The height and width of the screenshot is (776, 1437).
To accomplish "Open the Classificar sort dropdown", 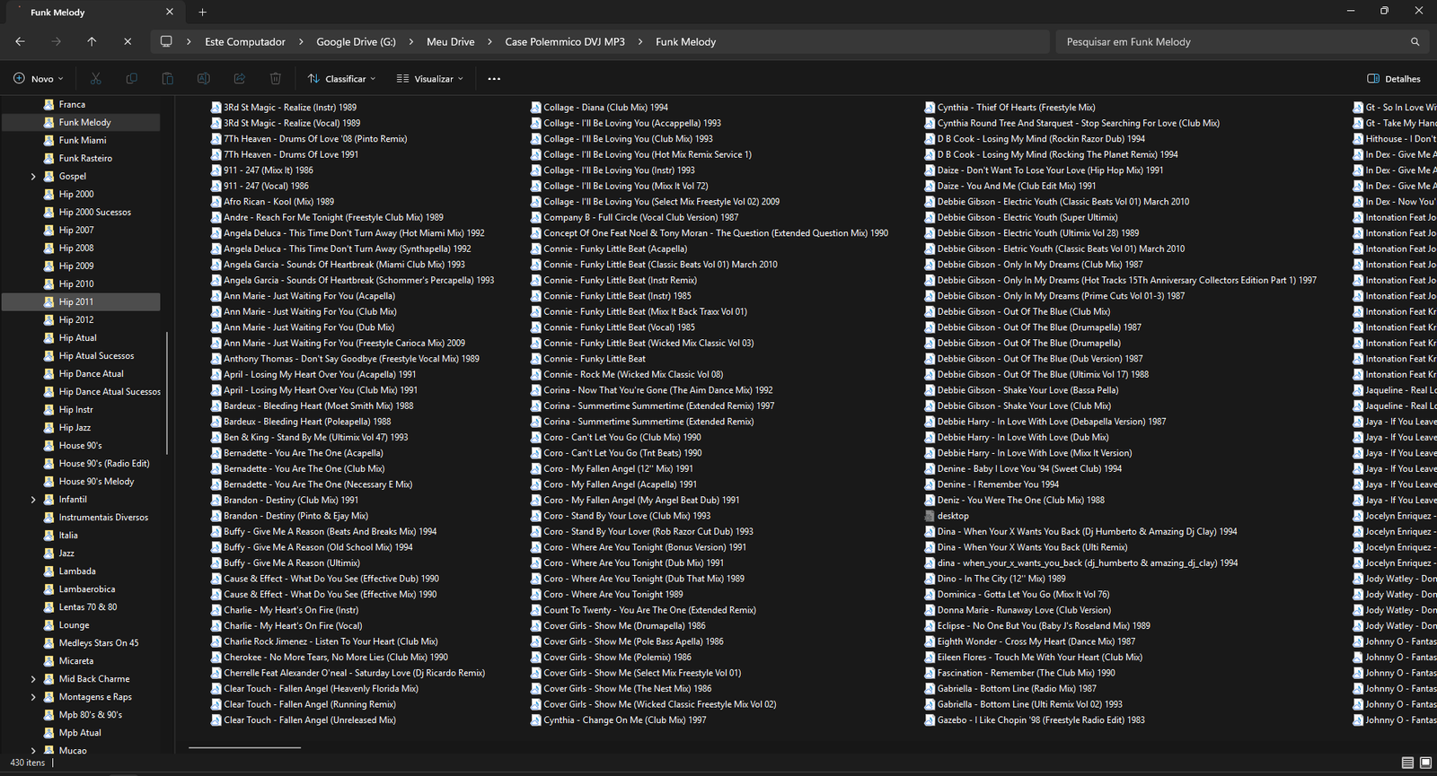I will point(341,79).
